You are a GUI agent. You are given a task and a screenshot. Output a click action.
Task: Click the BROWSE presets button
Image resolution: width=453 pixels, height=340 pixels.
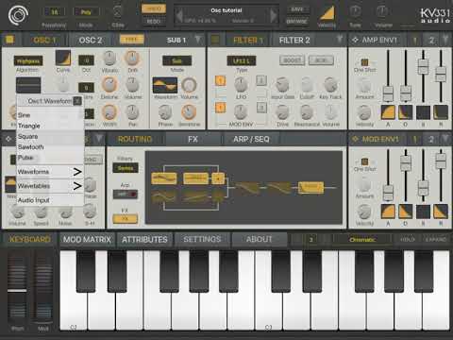coord(297,22)
